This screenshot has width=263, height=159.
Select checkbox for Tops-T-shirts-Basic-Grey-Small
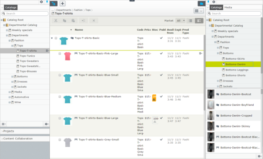pyautogui.click(x=60, y=140)
